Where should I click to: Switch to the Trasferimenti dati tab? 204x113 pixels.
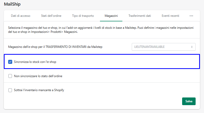coord(140,16)
